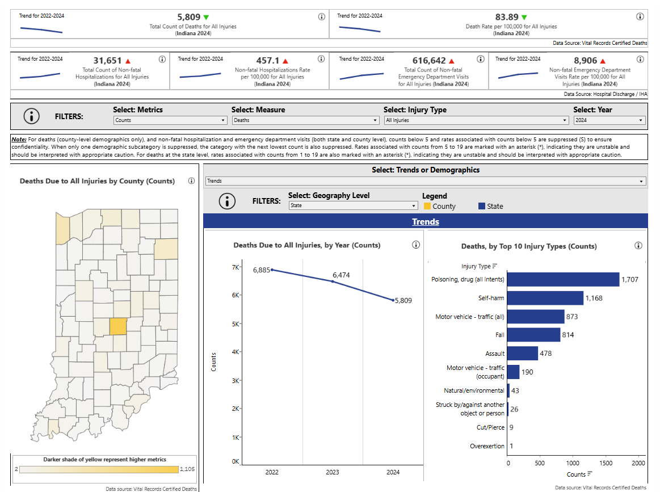Click the State blue legend swatch

click(482, 206)
